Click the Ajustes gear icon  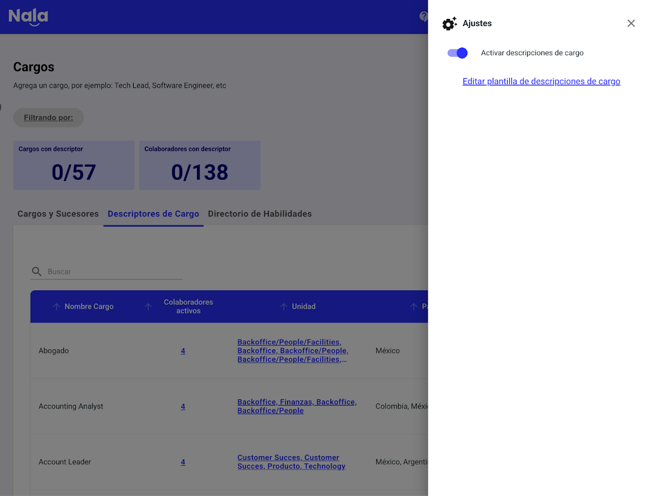(x=449, y=24)
